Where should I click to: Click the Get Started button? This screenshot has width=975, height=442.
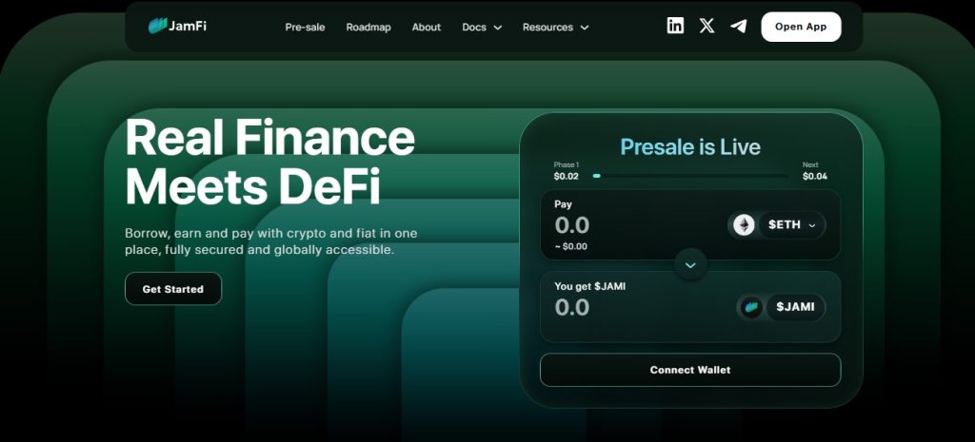pyautogui.click(x=172, y=289)
